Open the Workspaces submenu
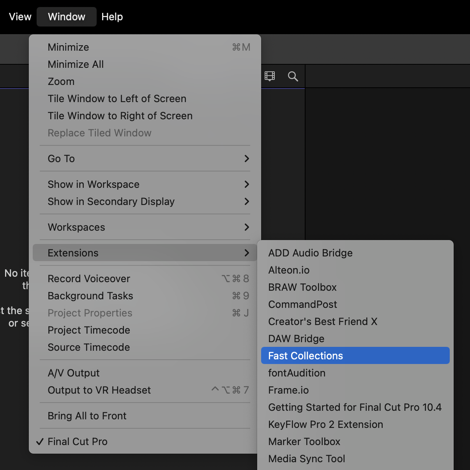The width and height of the screenshot is (470, 470). pyautogui.click(x=145, y=227)
